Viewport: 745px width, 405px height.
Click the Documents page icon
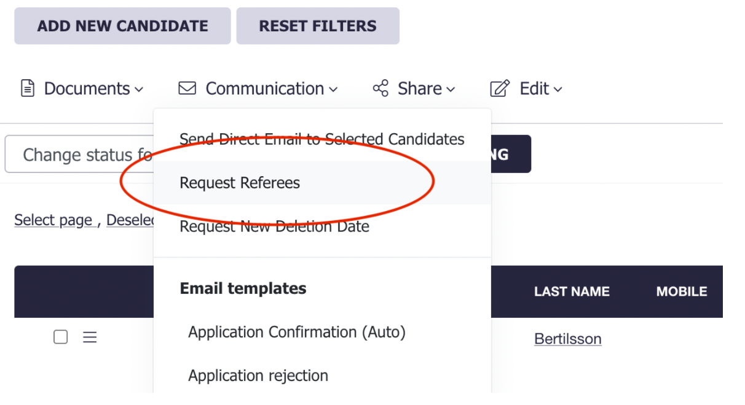coord(27,88)
